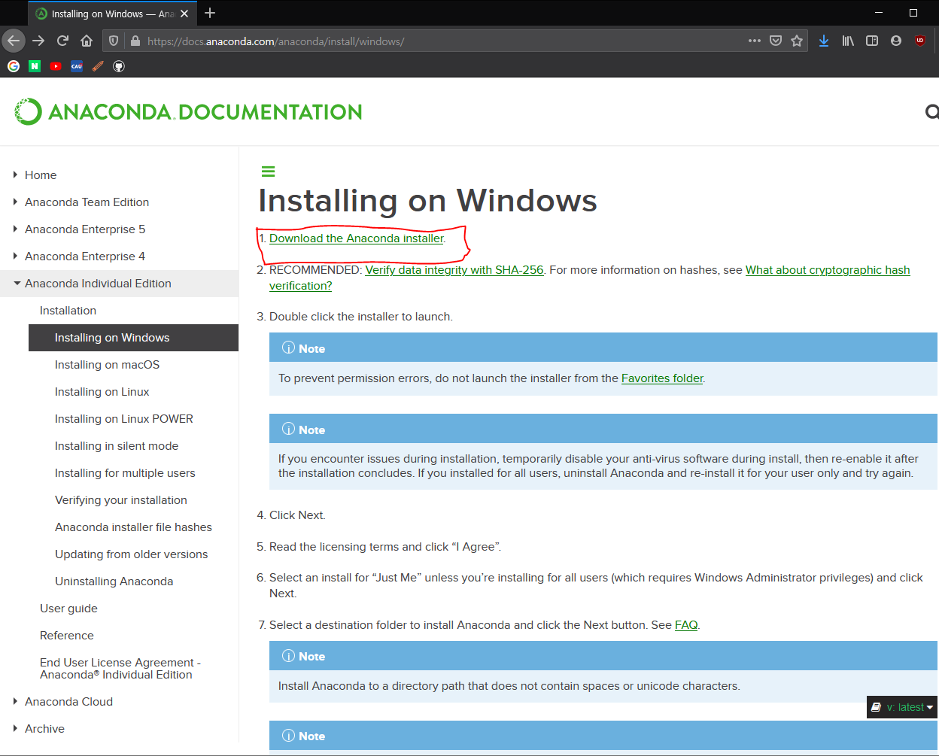Select the Installing on Windows tab
Screen dimensions: 939x756
(x=113, y=14)
